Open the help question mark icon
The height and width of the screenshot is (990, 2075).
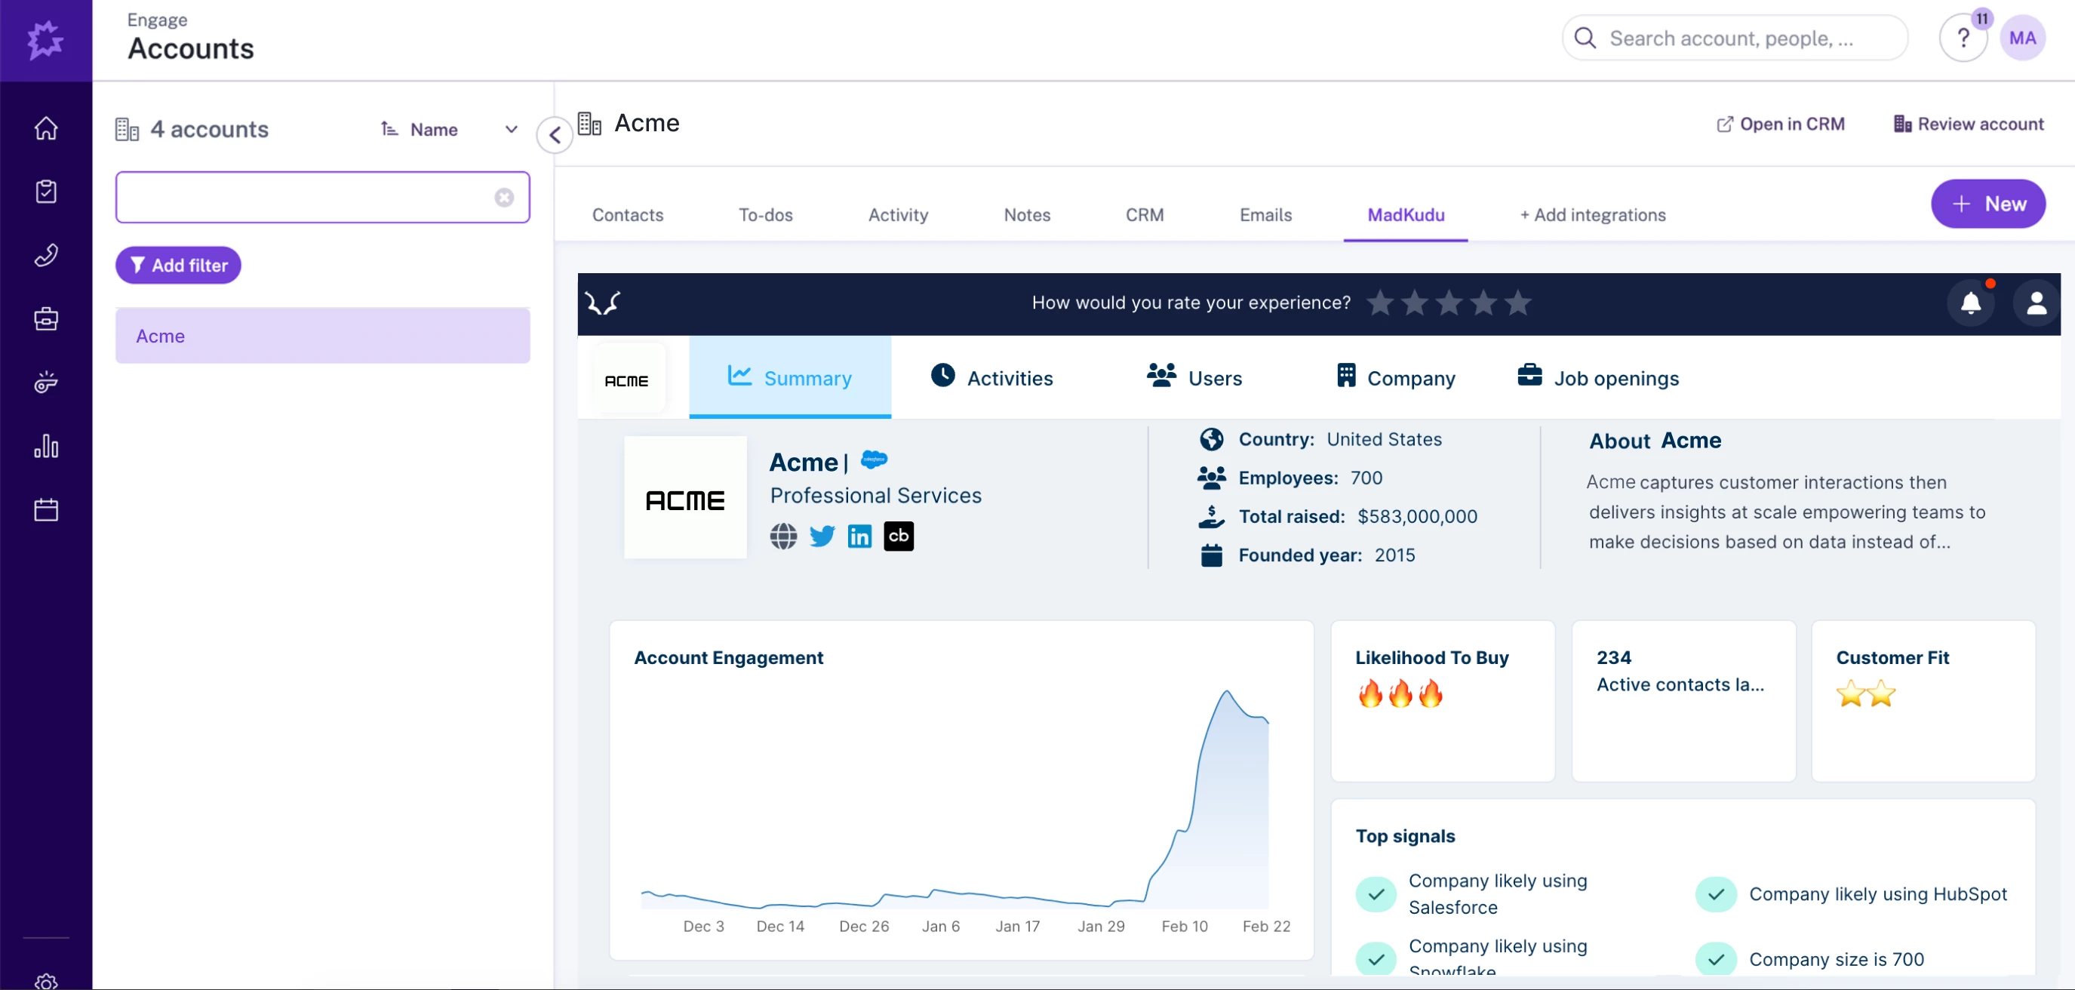tap(1963, 38)
